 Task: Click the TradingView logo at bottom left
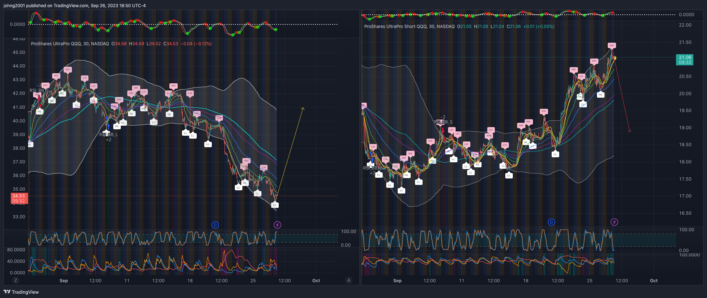[x=21, y=292]
